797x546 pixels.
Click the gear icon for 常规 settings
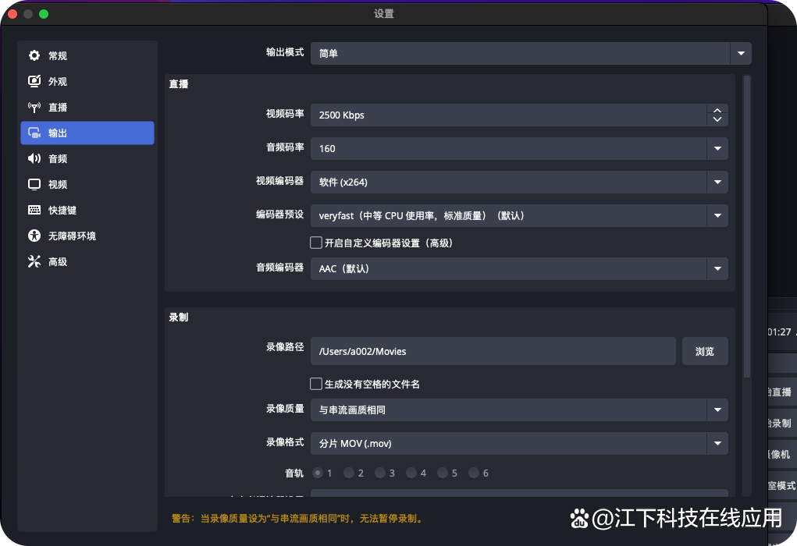(x=34, y=56)
